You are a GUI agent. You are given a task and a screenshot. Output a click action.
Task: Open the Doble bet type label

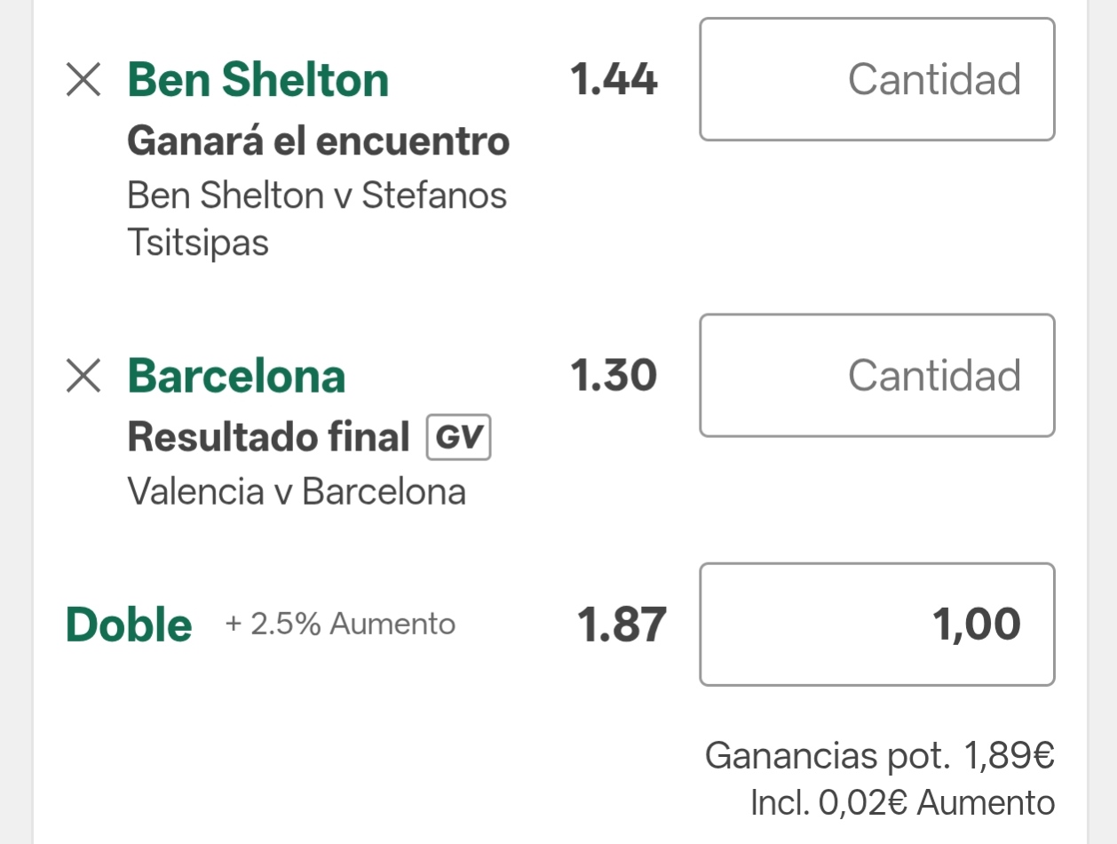[x=129, y=625]
